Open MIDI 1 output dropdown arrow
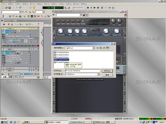This screenshot has width=166, height=124. (x=30, y=55)
